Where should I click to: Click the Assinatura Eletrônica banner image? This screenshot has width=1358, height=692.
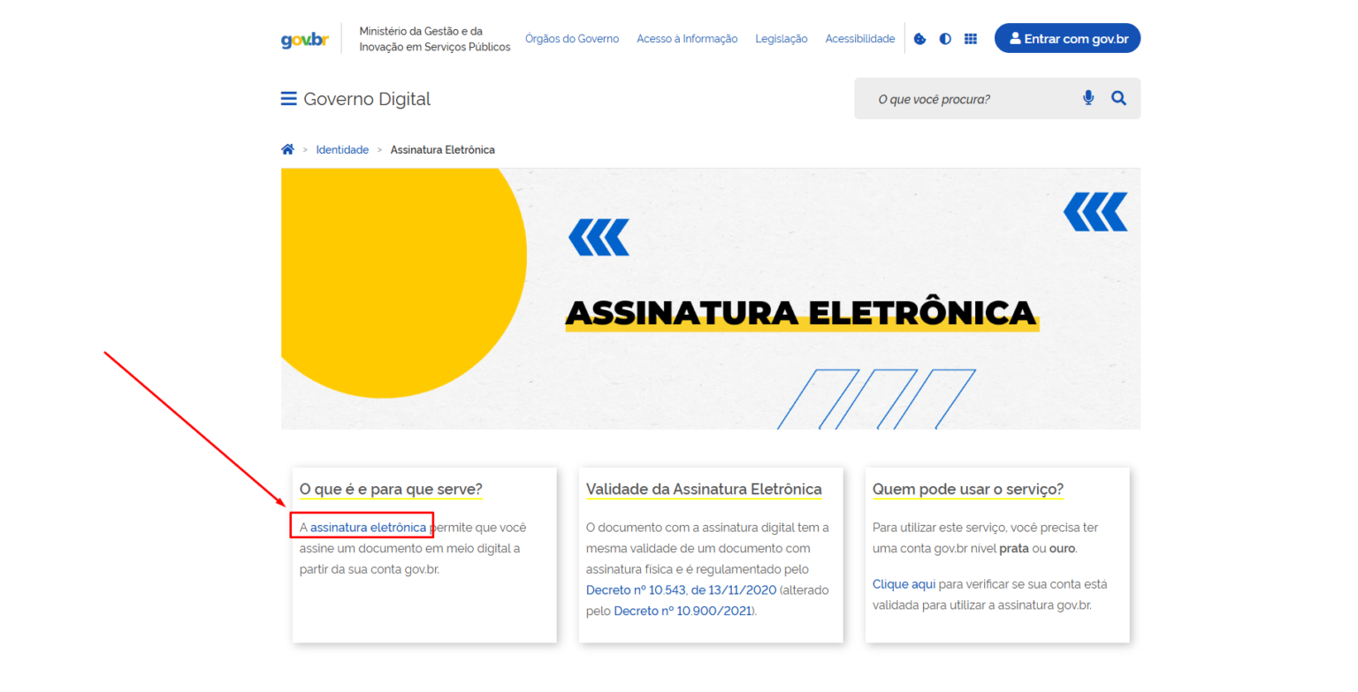(711, 299)
